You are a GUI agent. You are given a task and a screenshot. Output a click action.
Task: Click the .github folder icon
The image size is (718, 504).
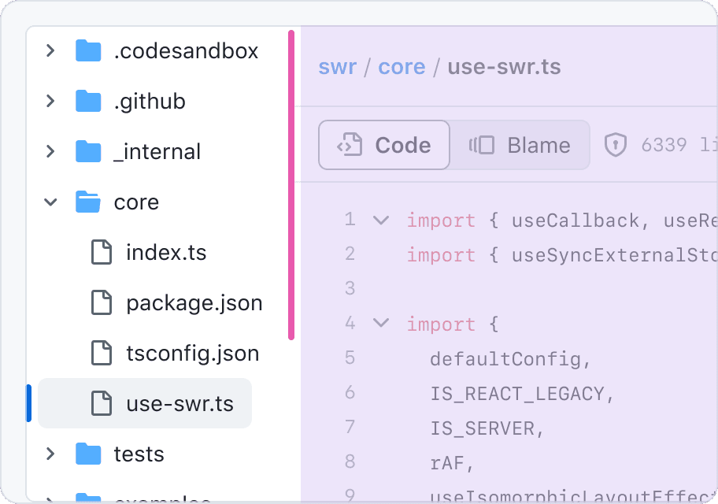88,102
